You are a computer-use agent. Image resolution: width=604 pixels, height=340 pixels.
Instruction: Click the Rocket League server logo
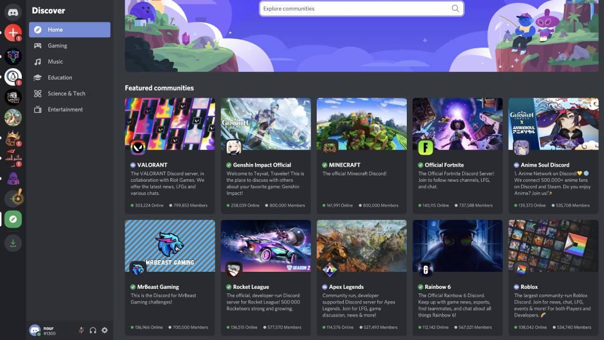pyautogui.click(x=234, y=269)
